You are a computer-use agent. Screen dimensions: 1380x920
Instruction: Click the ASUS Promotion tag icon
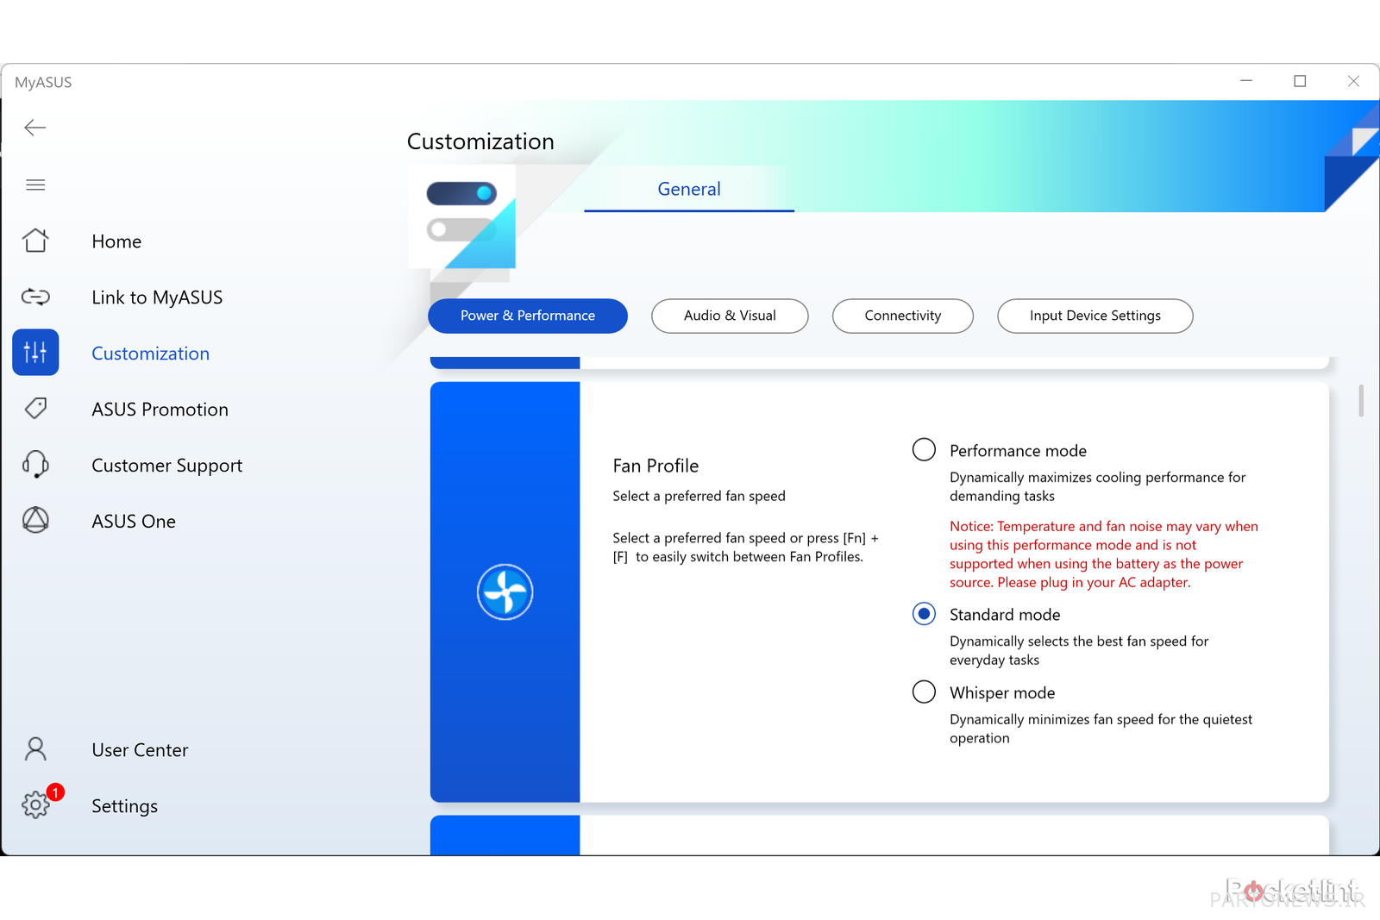pyautogui.click(x=35, y=409)
